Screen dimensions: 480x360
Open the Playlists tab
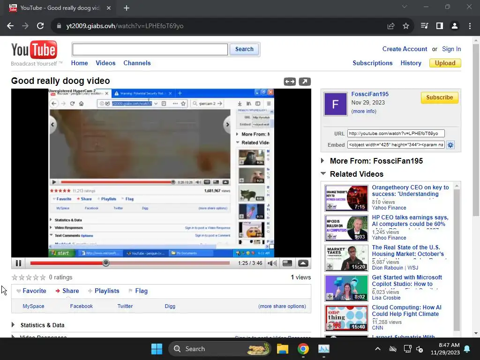click(104, 291)
